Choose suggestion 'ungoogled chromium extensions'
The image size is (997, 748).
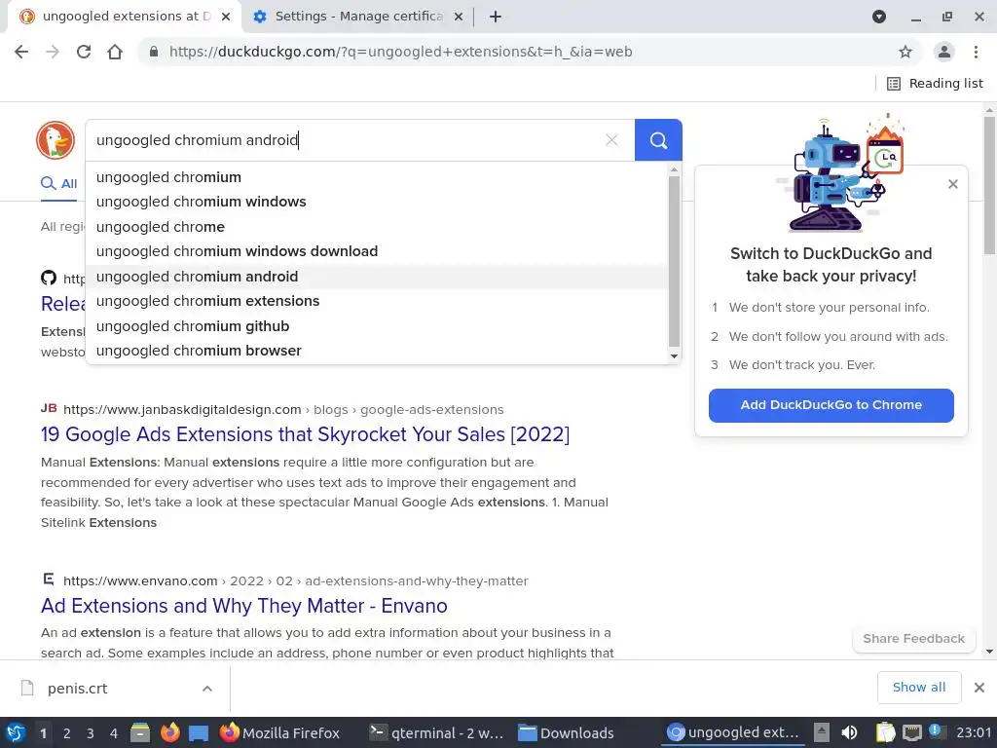coord(377,301)
